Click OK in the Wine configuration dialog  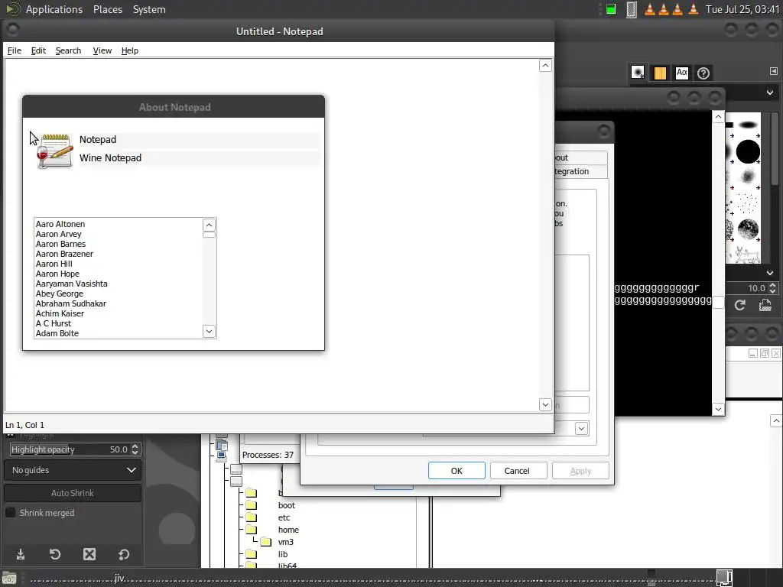456,471
